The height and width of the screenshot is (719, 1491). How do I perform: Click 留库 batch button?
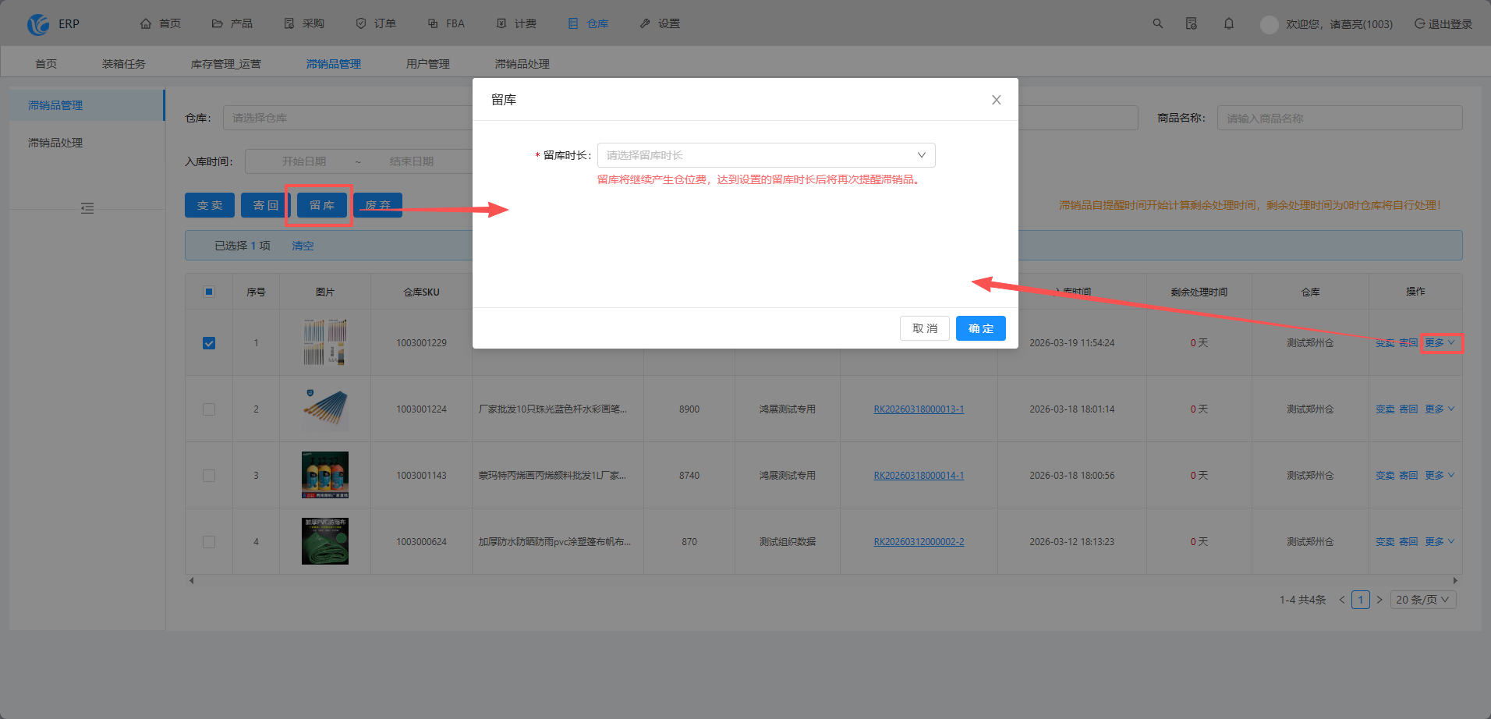pos(322,205)
